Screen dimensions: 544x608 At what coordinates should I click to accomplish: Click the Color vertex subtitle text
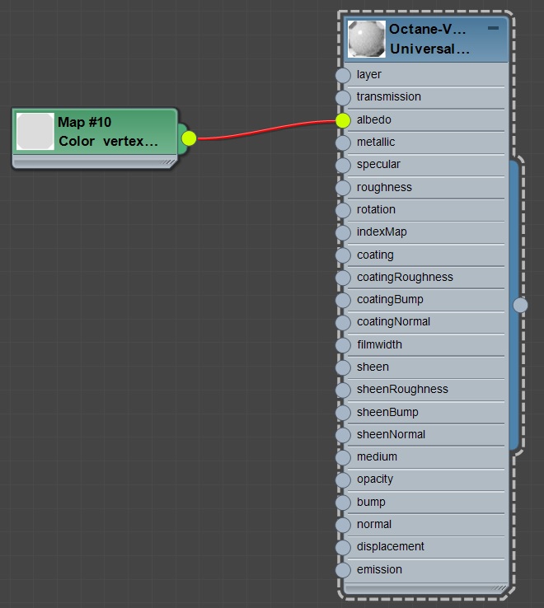click(108, 141)
